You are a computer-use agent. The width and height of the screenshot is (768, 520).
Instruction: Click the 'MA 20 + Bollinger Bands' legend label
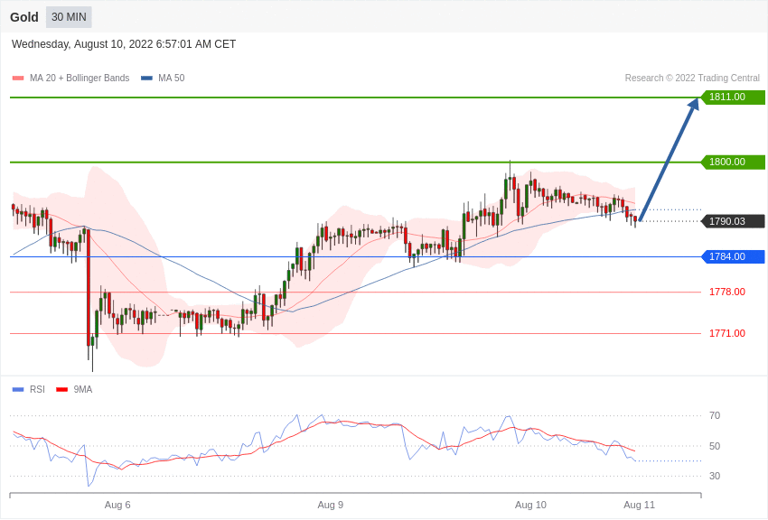coord(80,79)
